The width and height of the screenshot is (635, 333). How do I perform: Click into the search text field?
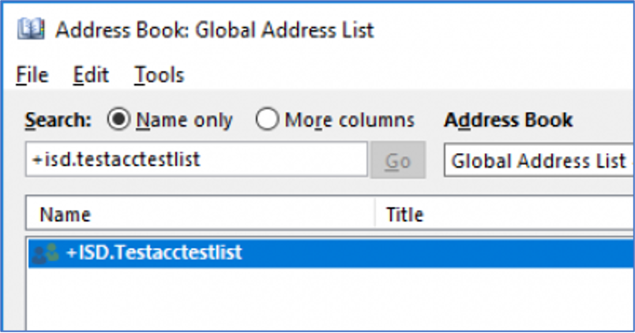[x=197, y=159]
